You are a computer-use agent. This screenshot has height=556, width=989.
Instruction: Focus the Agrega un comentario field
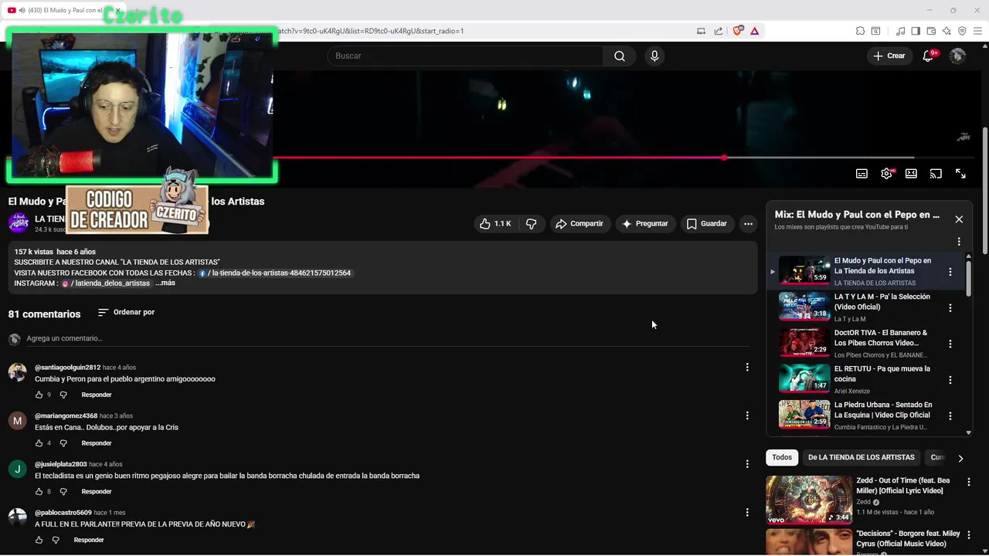click(386, 338)
